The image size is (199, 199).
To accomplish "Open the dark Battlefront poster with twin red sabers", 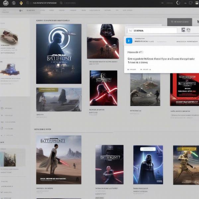I will click(x=109, y=165).
